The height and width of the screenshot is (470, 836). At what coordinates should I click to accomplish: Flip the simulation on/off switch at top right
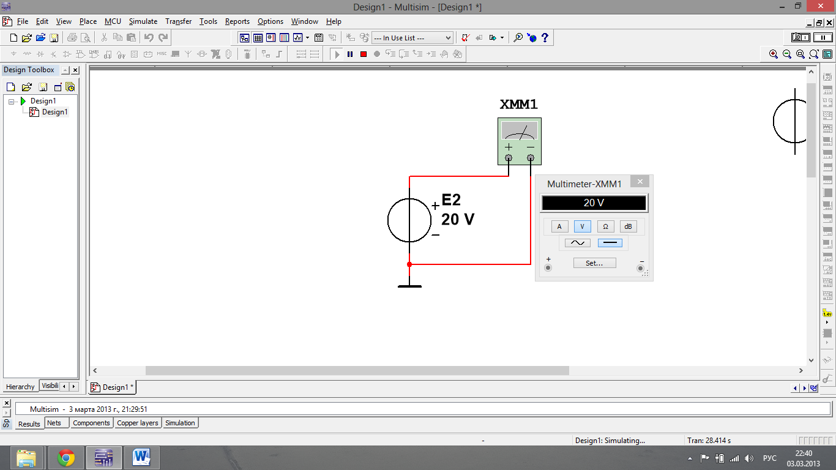point(801,38)
